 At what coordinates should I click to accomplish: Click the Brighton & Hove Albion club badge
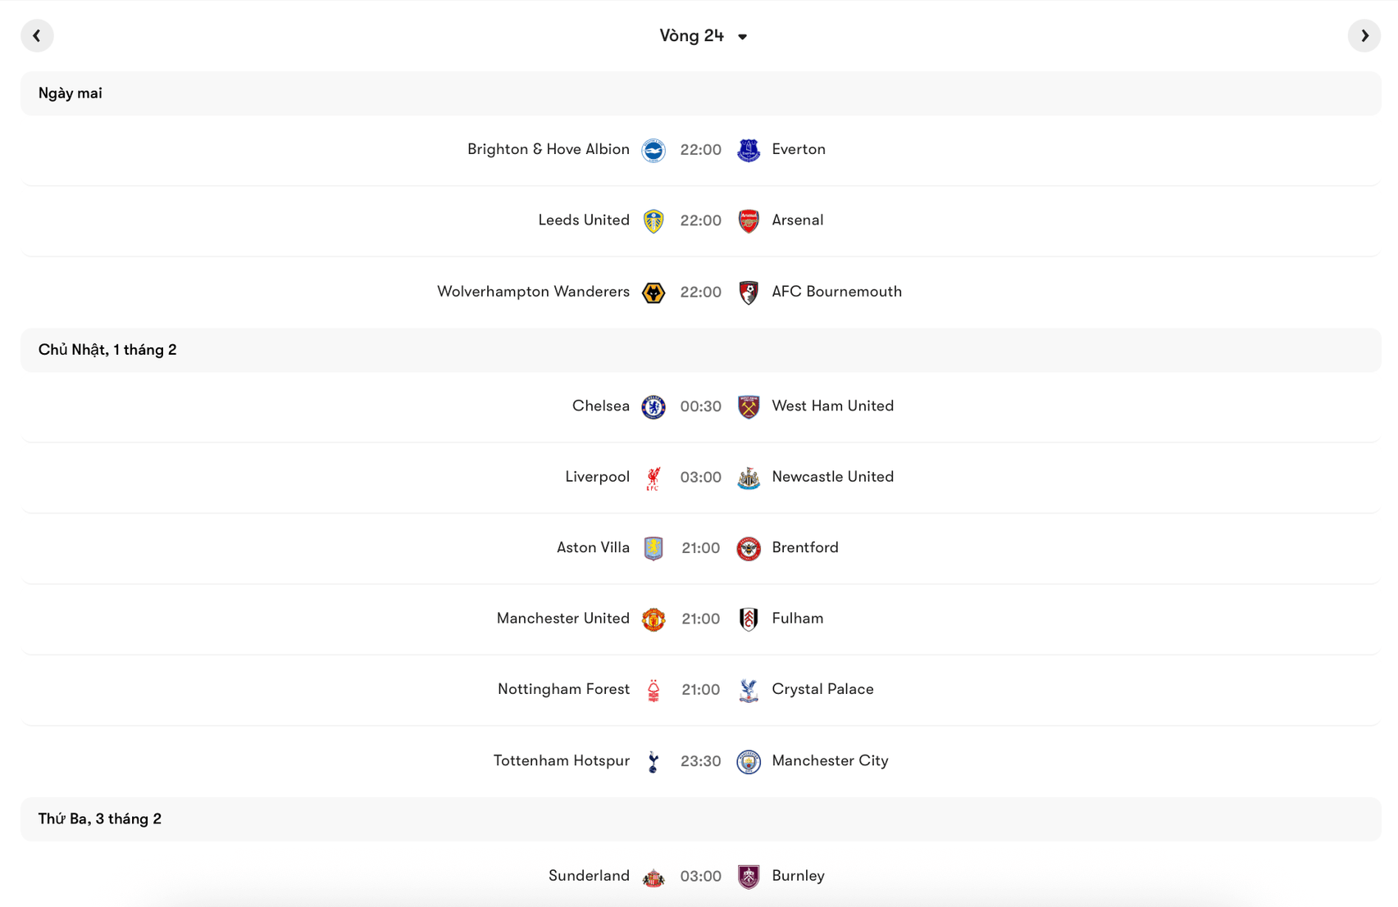(652, 149)
